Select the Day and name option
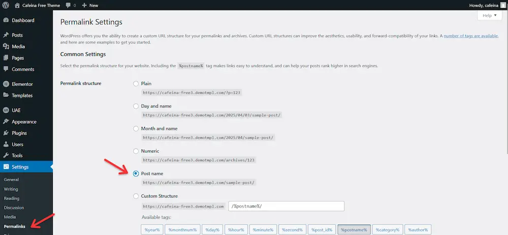Image resolution: width=508 pixels, height=235 pixels. tap(136, 106)
